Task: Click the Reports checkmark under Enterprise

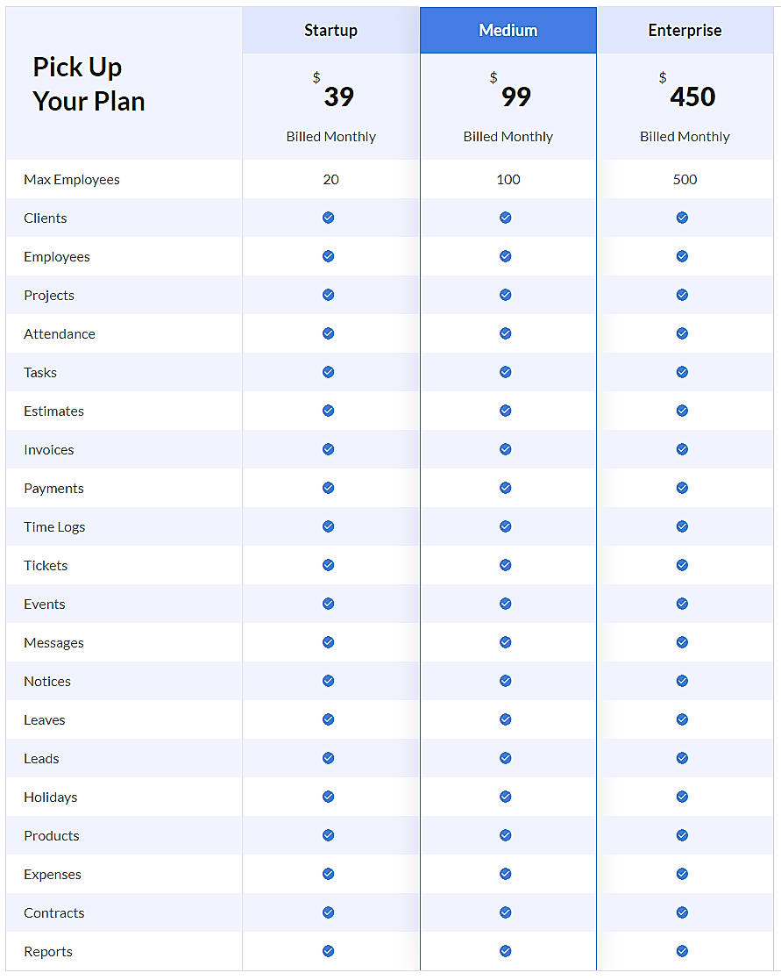Action: (682, 951)
